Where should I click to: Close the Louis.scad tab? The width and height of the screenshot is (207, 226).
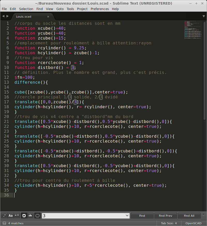tap(48, 17)
